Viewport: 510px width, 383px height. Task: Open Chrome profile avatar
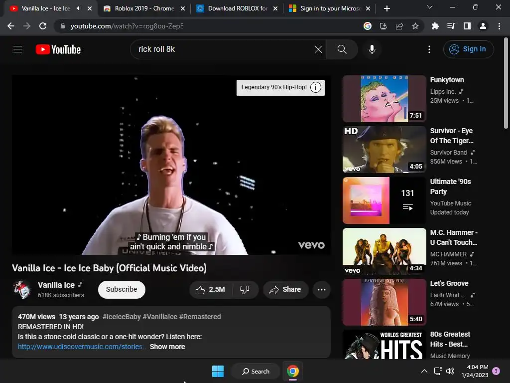tap(483, 26)
